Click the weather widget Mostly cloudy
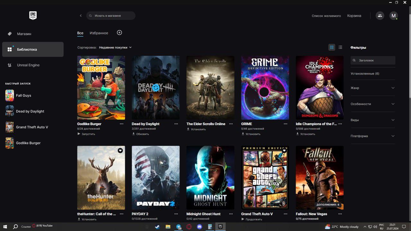The image size is (411, 231). (x=341, y=227)
